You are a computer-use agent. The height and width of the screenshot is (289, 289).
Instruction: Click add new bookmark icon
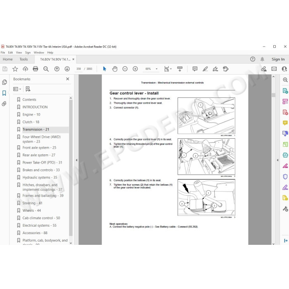pos(28,89)
